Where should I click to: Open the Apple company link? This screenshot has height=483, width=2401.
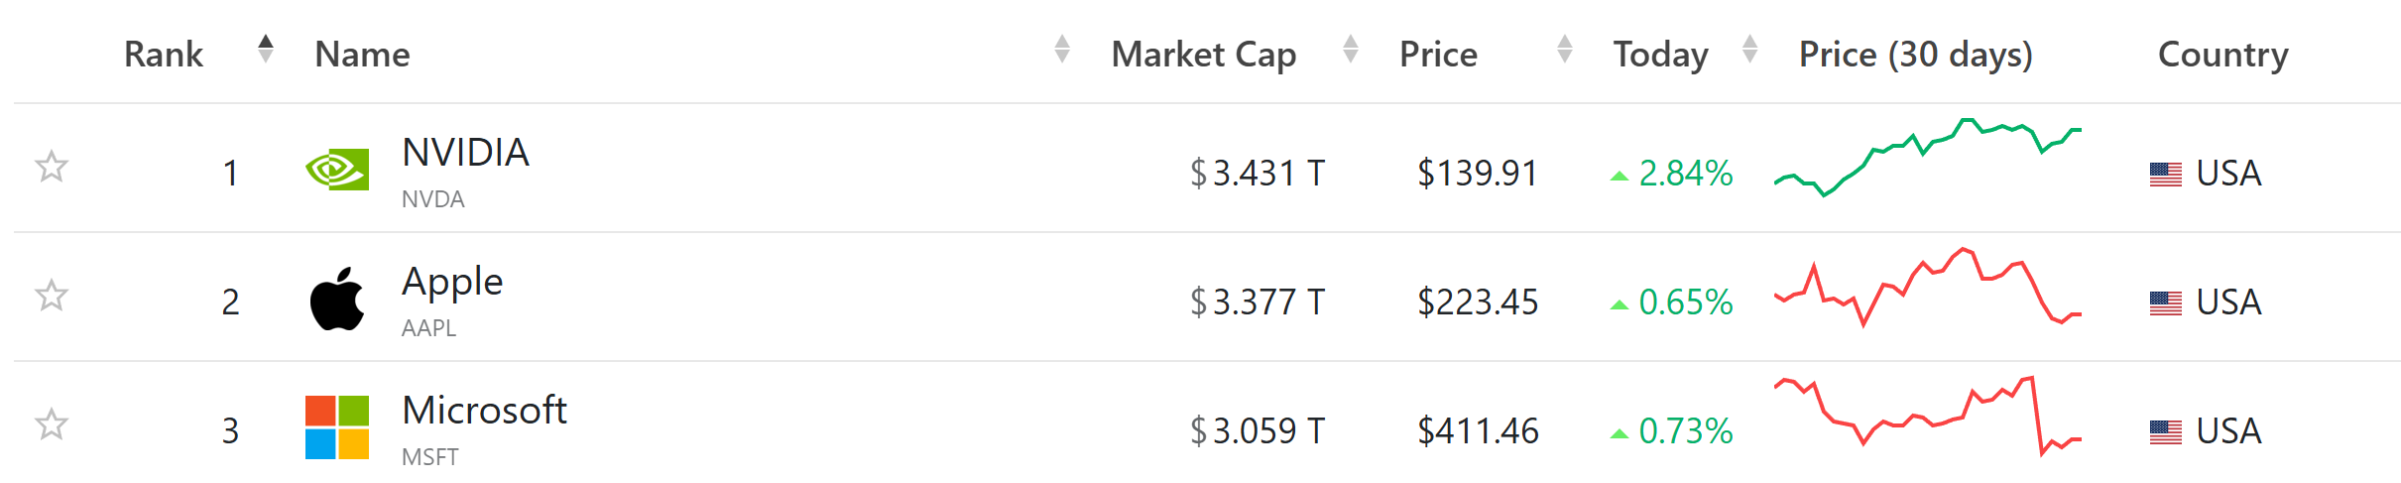tap(452, 282)
